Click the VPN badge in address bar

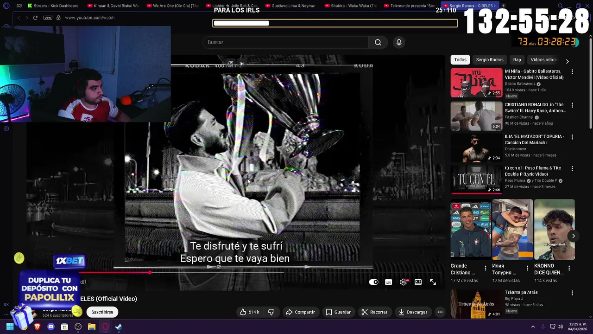click(x=48, y=18)
